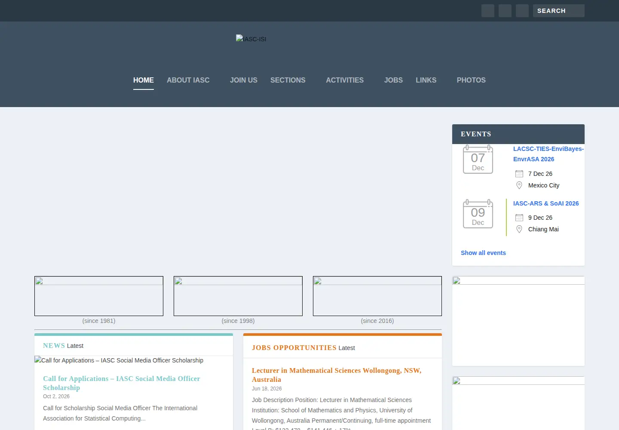Click the IASC-ISI logo image
619x430 pixels.
(251, 39)
